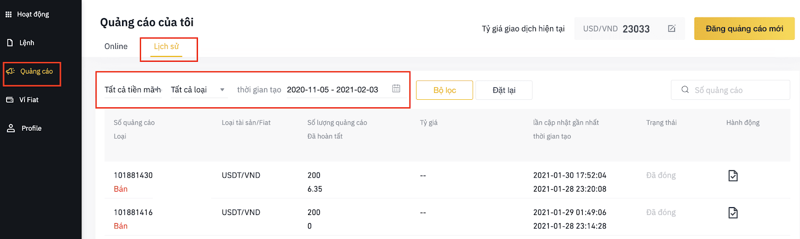Screen dimensions: 800x239
Task: Focus the Số quảng cáo search field
Action: [x=730, y=90]
